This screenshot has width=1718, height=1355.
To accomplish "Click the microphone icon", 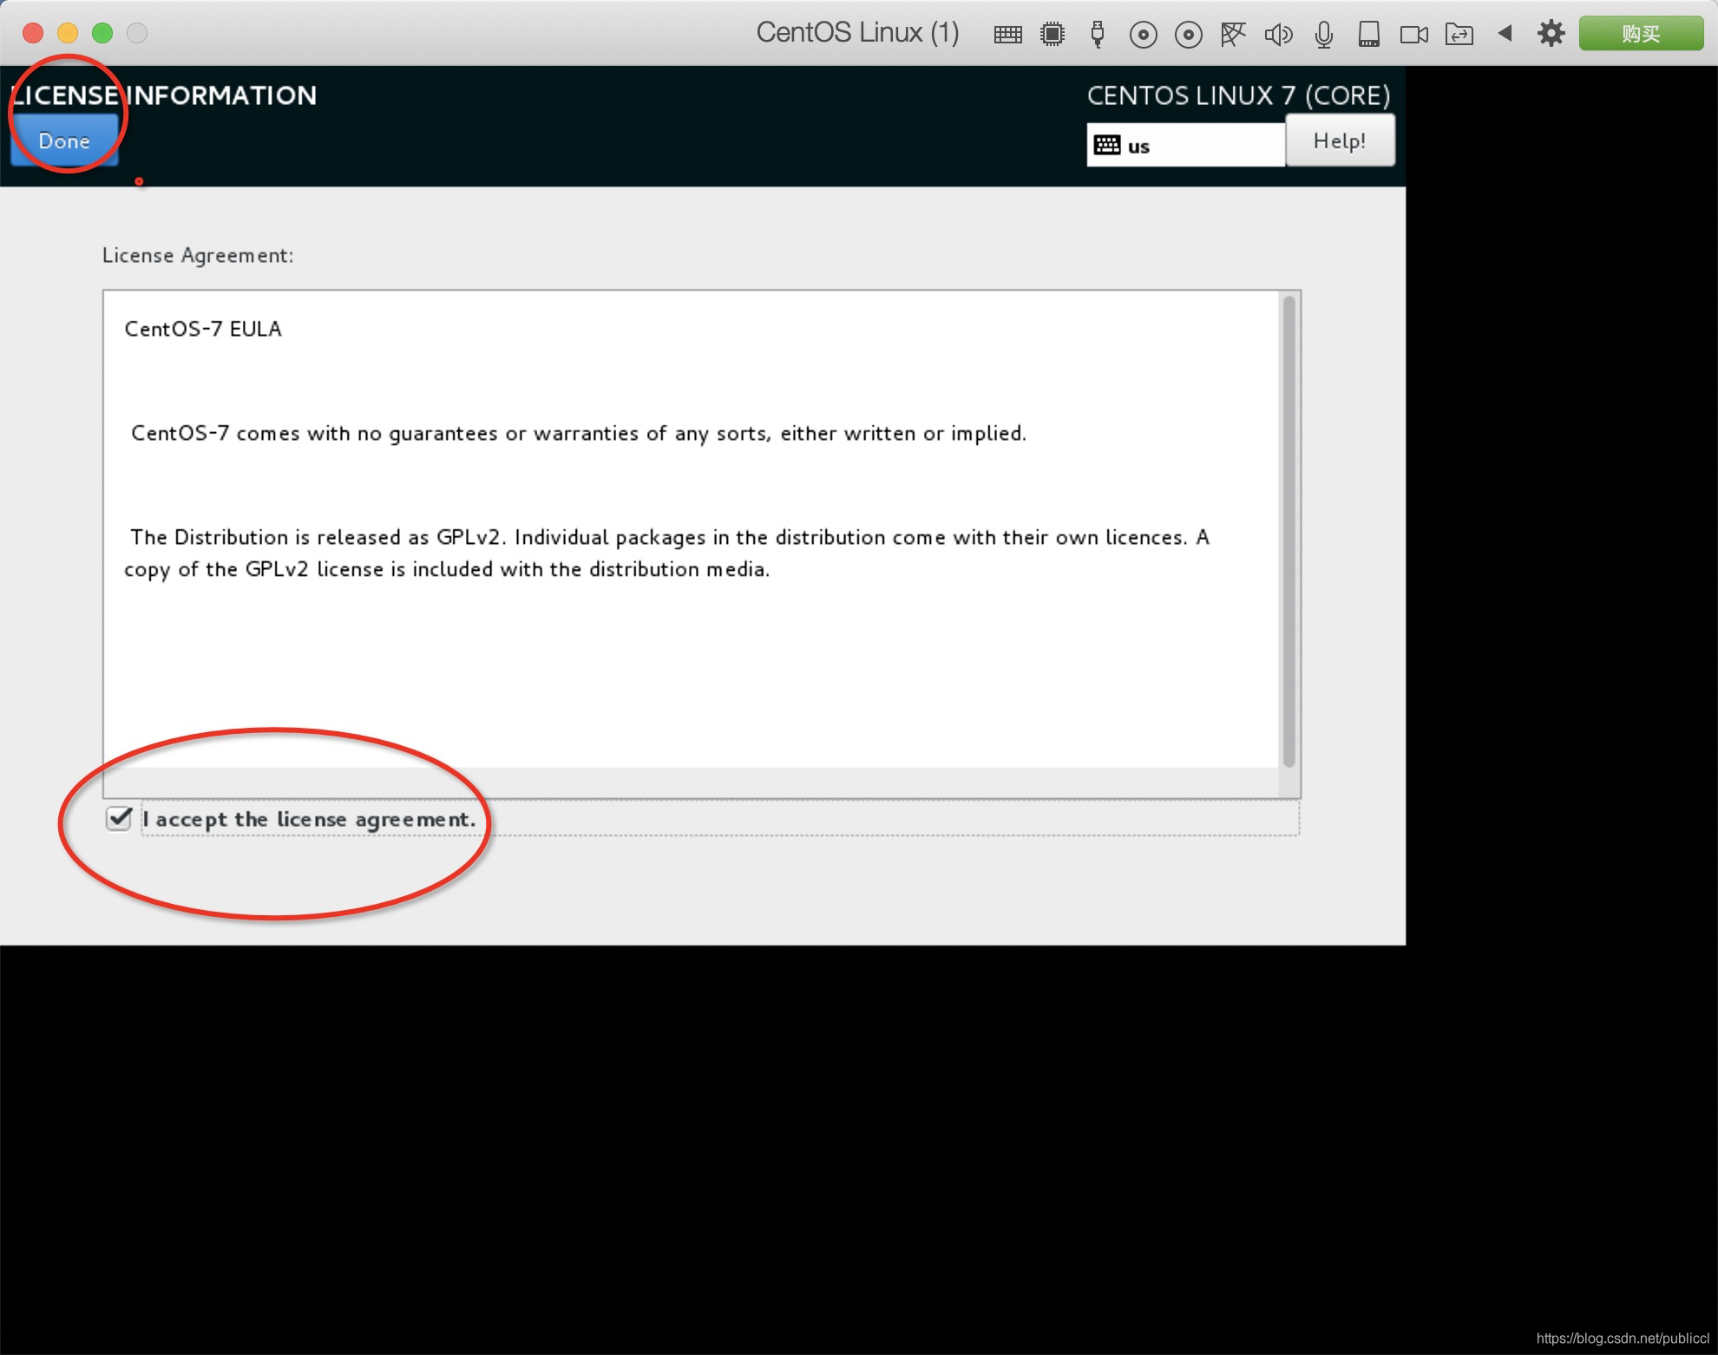I will click(x=1323, y=35).
